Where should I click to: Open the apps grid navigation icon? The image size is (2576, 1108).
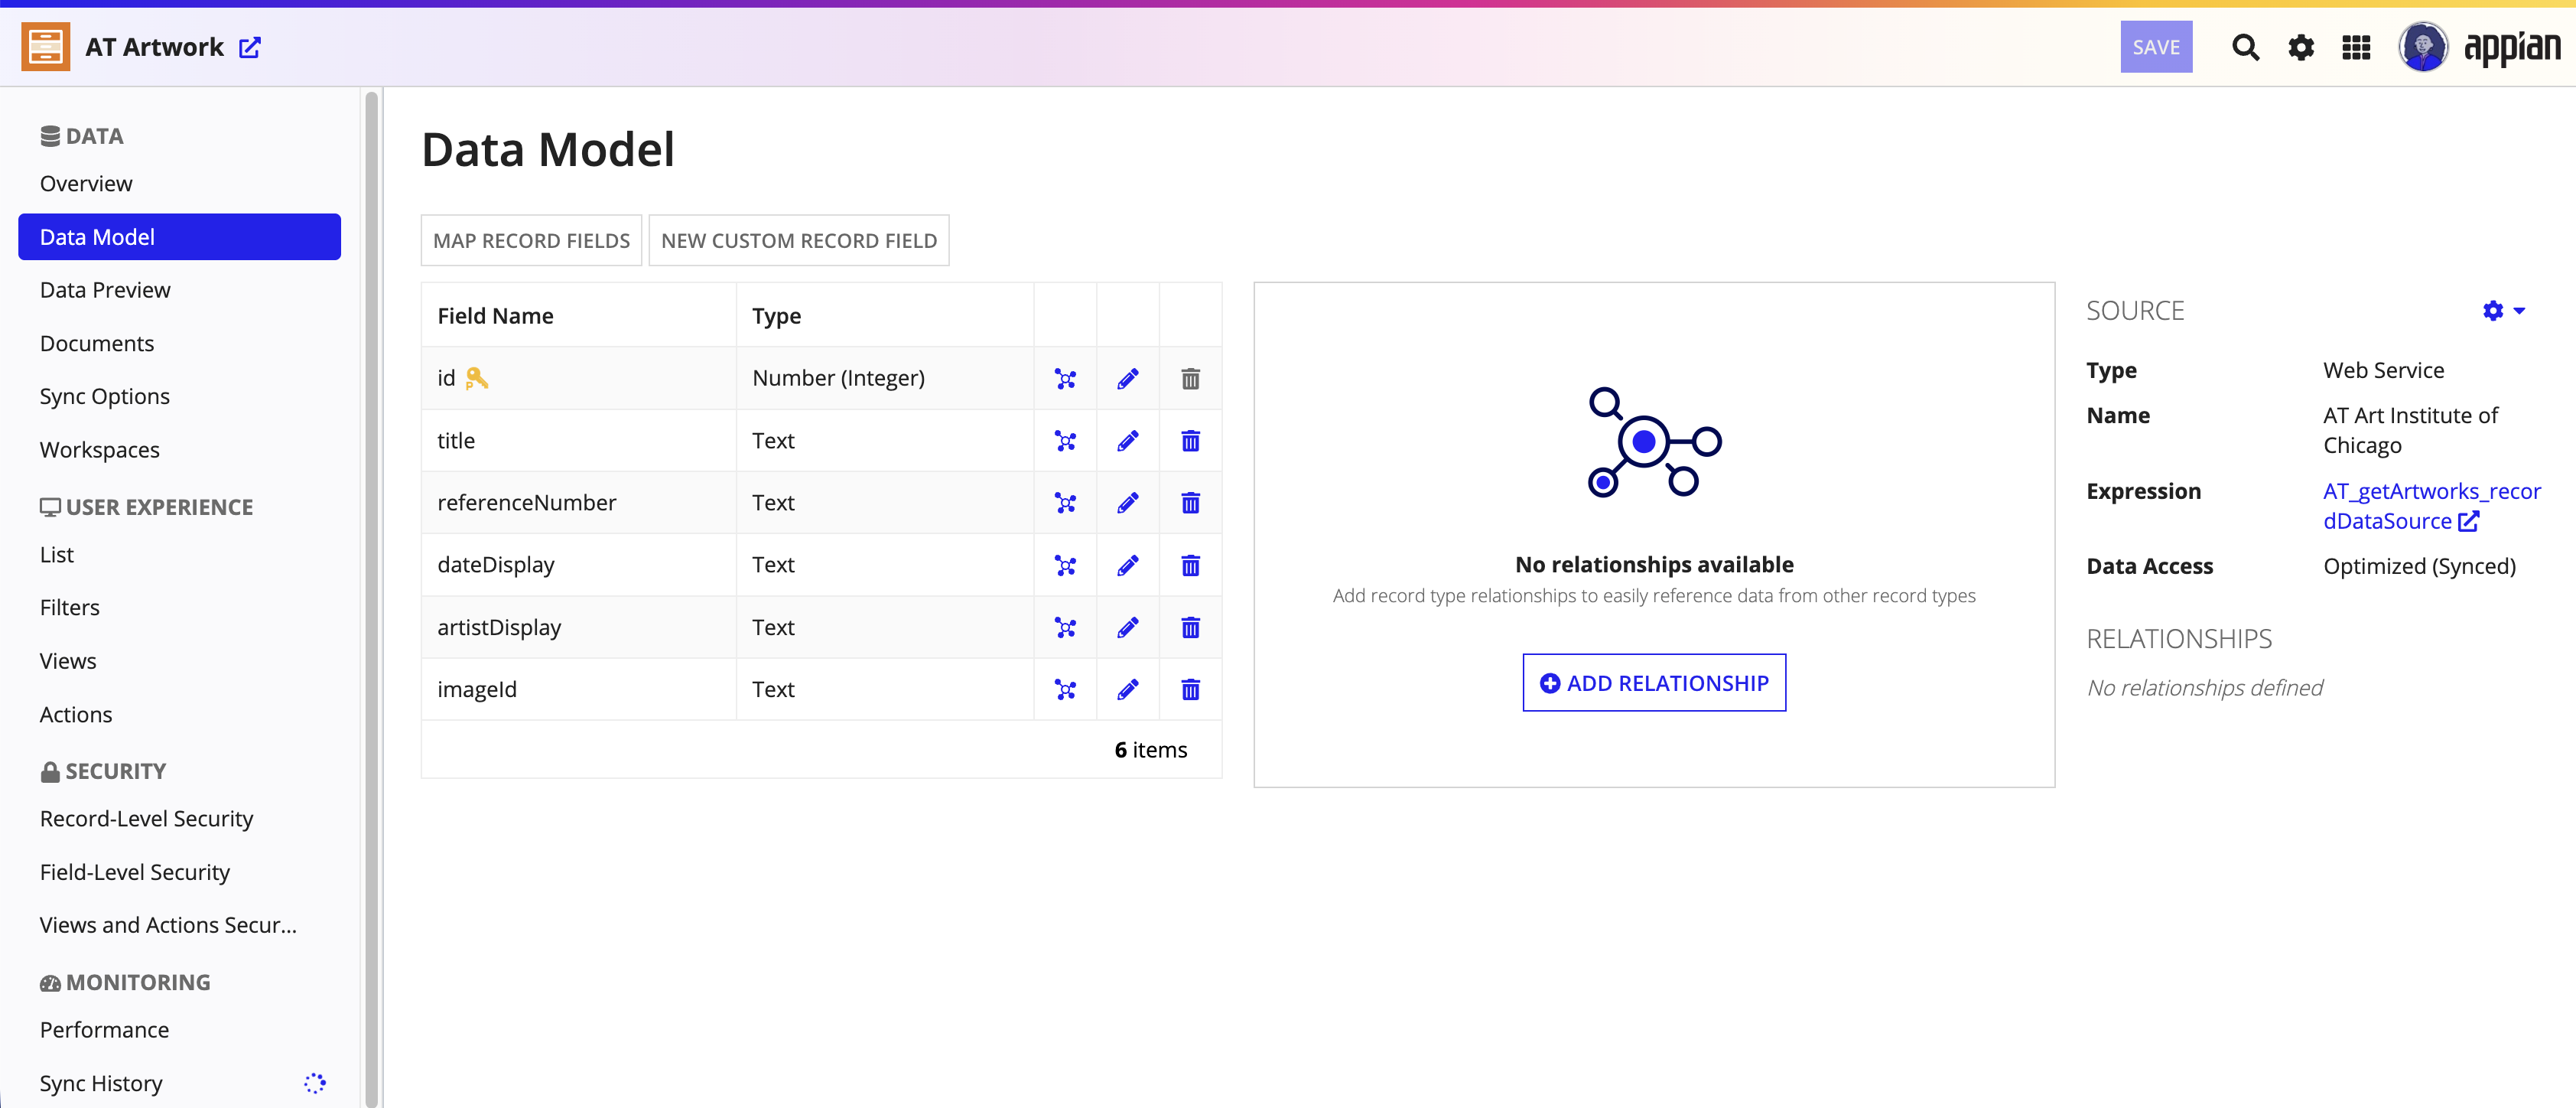pos(2356,47)
